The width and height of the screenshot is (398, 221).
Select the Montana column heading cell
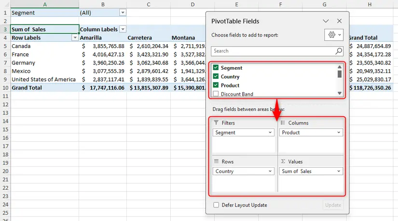pyautogui.click(x=188, y=37)
